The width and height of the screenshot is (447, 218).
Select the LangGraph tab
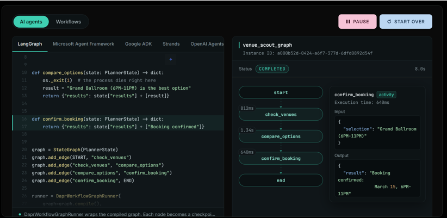[30, 44]
